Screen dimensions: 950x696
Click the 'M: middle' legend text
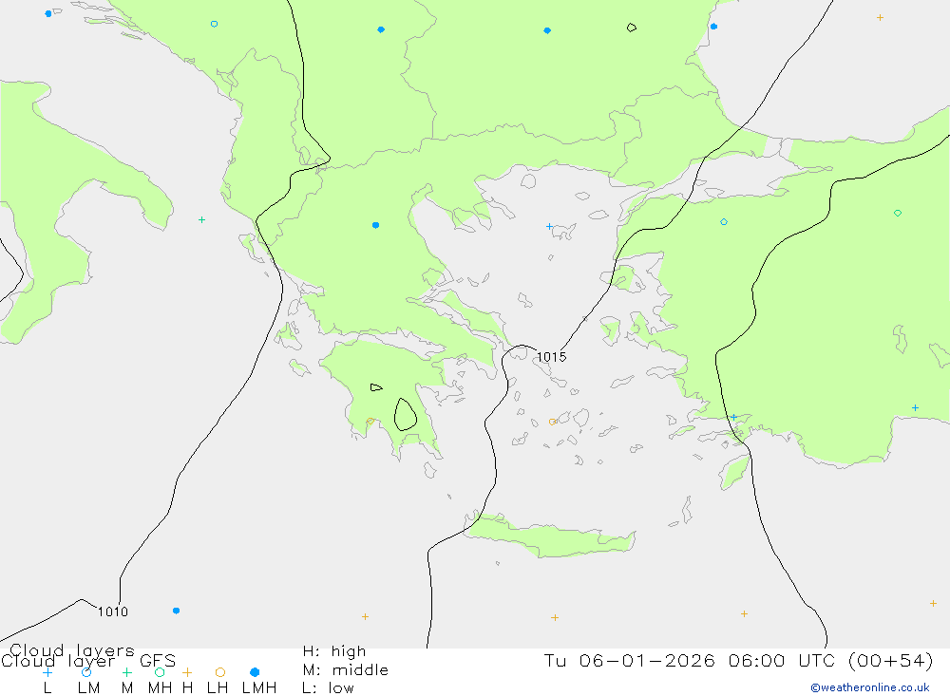pyautogui.click(x=346, y=670)
